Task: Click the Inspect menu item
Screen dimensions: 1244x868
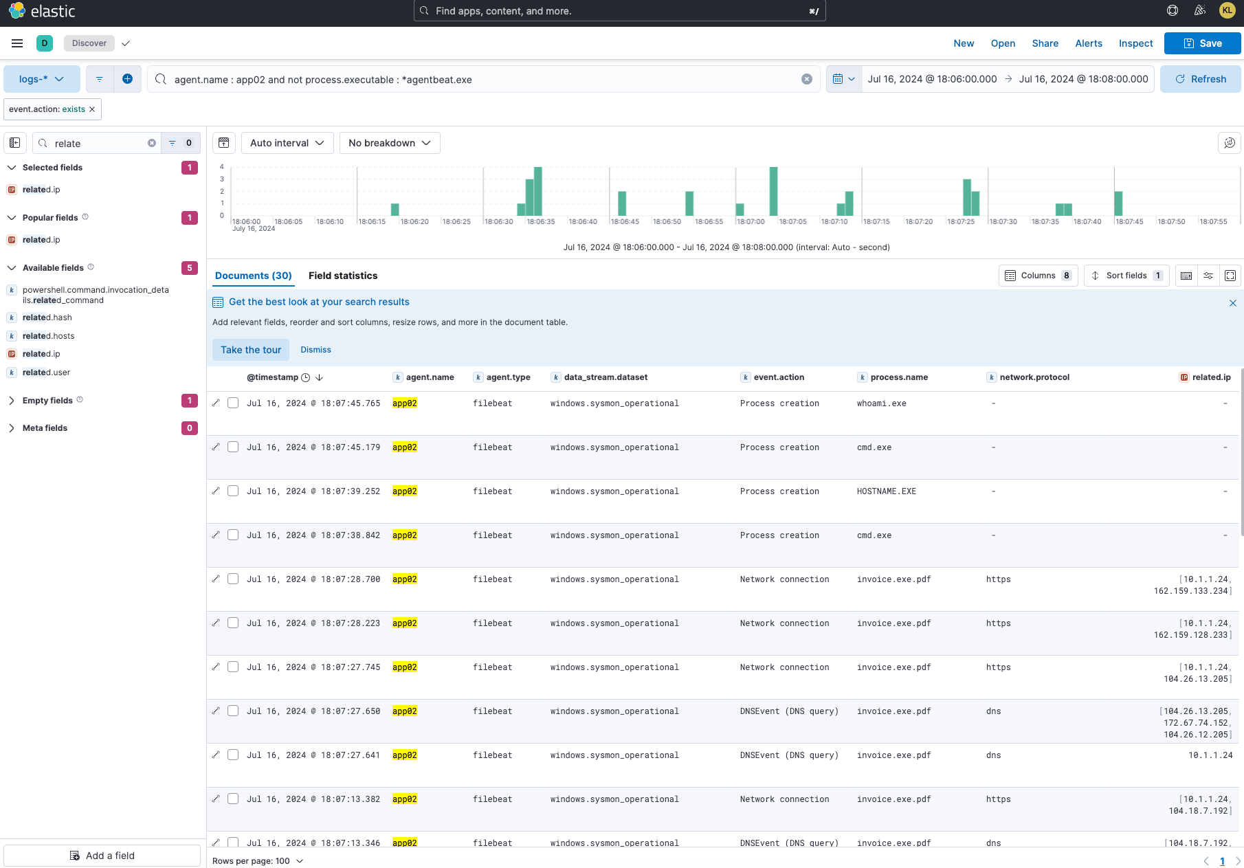Action: click(x=1135, y=43)
